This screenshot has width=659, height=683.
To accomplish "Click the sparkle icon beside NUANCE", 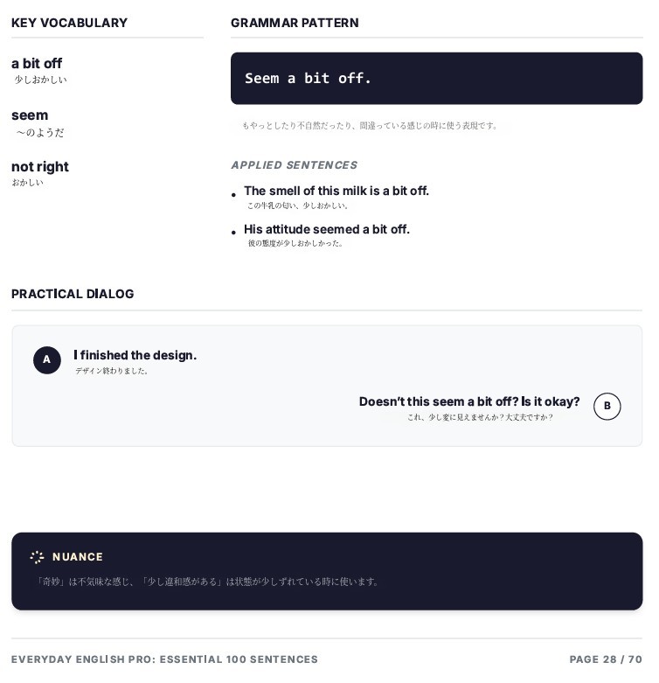I will pos(37,557).
